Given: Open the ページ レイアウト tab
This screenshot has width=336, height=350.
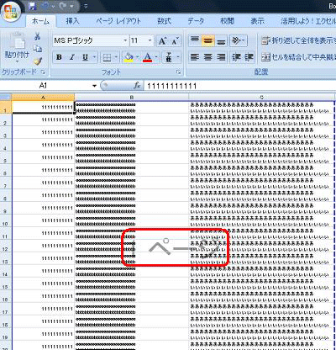Looking at the screenshot, I should (118, 21).
